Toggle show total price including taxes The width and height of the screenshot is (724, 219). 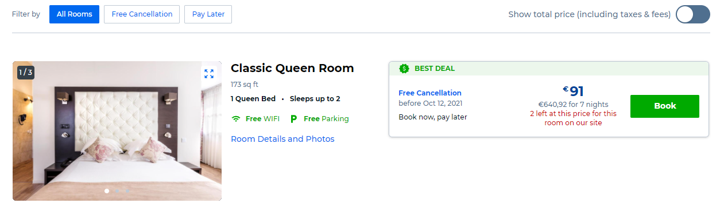[693, 14]
